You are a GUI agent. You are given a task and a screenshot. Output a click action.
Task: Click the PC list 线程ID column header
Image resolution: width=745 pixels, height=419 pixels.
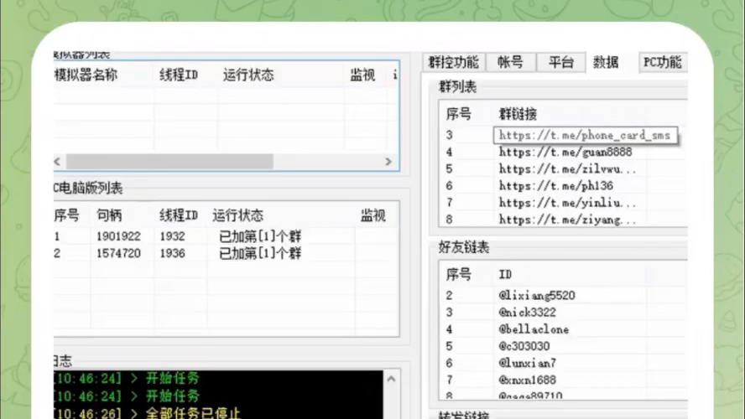(179, 215)
